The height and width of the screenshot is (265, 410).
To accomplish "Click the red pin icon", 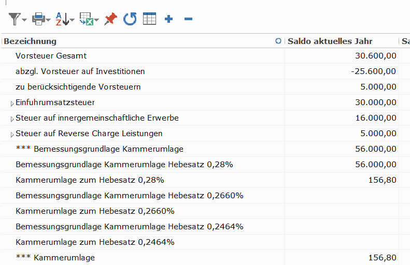I will (110, 19).
